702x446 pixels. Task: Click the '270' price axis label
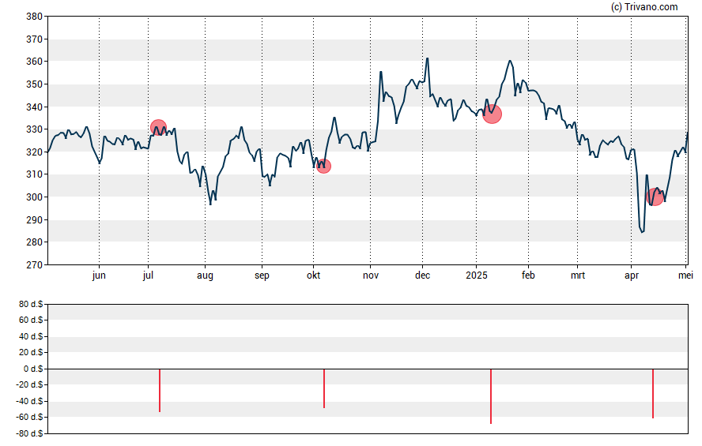pyautogui.click(x=35, y=265)
